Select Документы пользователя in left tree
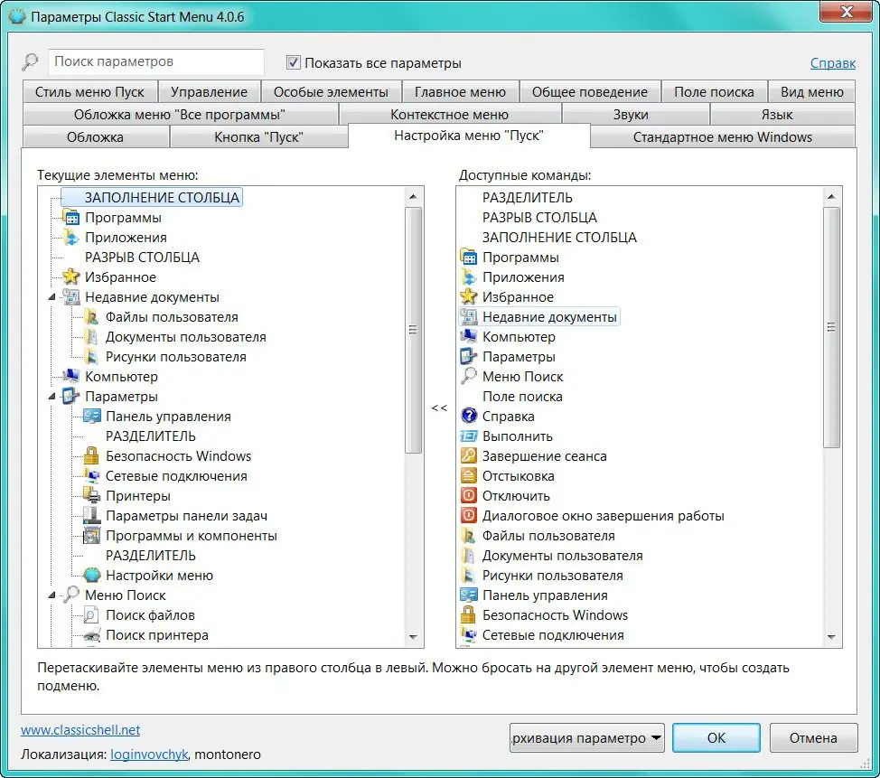The image size is (880, 778). coord(186,337)
